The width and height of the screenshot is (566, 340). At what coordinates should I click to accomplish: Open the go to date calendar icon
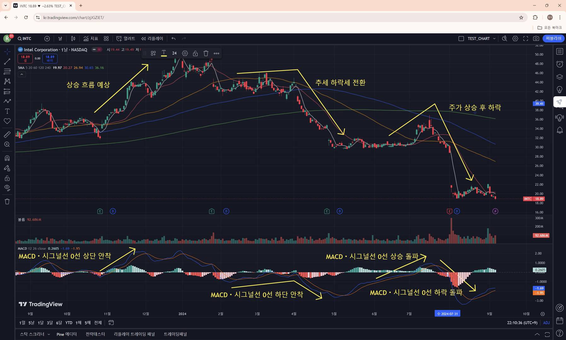click(111, 323)
